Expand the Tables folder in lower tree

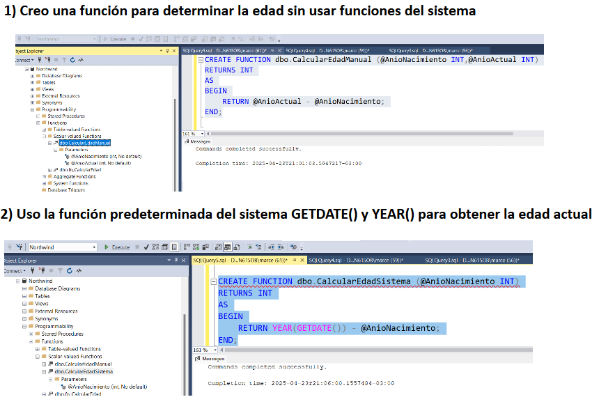pyautogui.click(x=24, y=296)
